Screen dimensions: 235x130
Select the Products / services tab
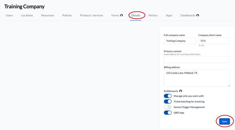tap(92, 15)
